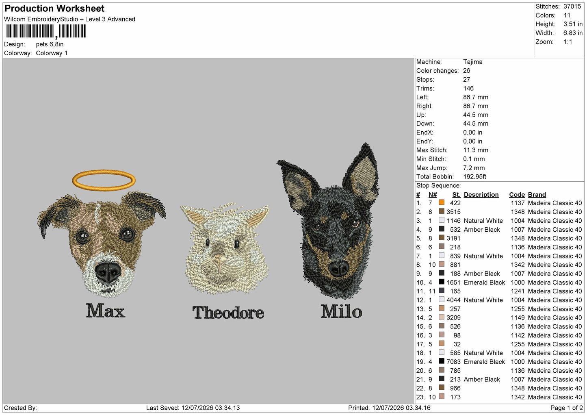Click the "N#" column header
The width and height of the screenshot is (587, 415).
point(433,195)
